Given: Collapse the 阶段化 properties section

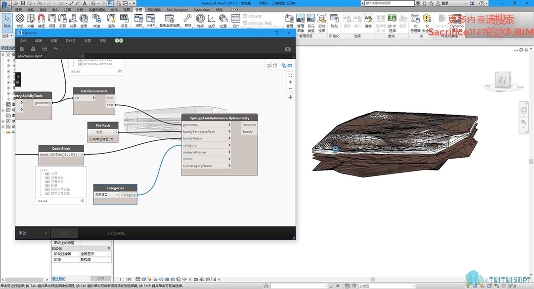Looking at the screenshot, I should (x=109, y=248).
